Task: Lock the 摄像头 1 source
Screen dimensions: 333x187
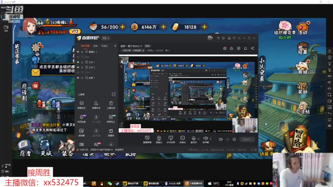Action: [82, 52]
